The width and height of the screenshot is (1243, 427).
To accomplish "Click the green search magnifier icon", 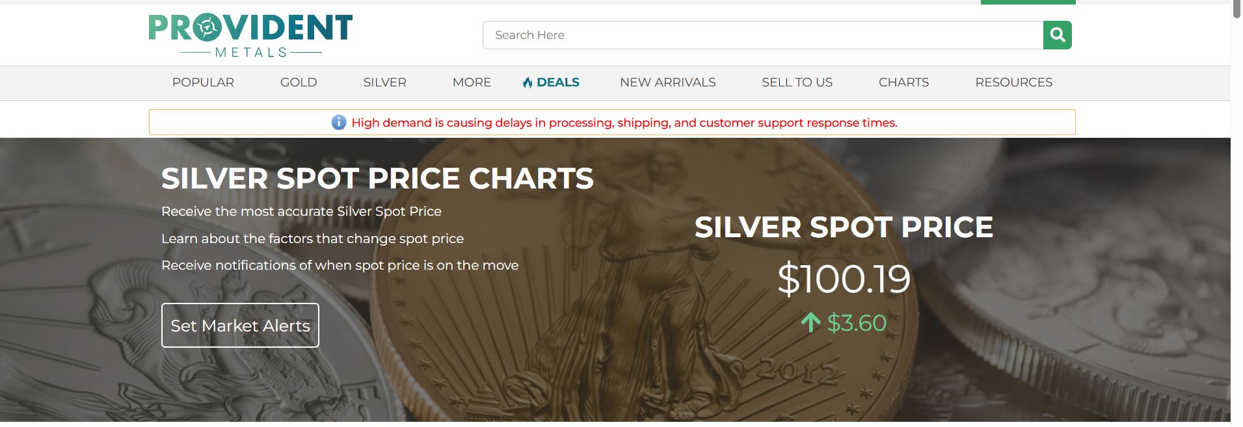I will coord(1057,35).
